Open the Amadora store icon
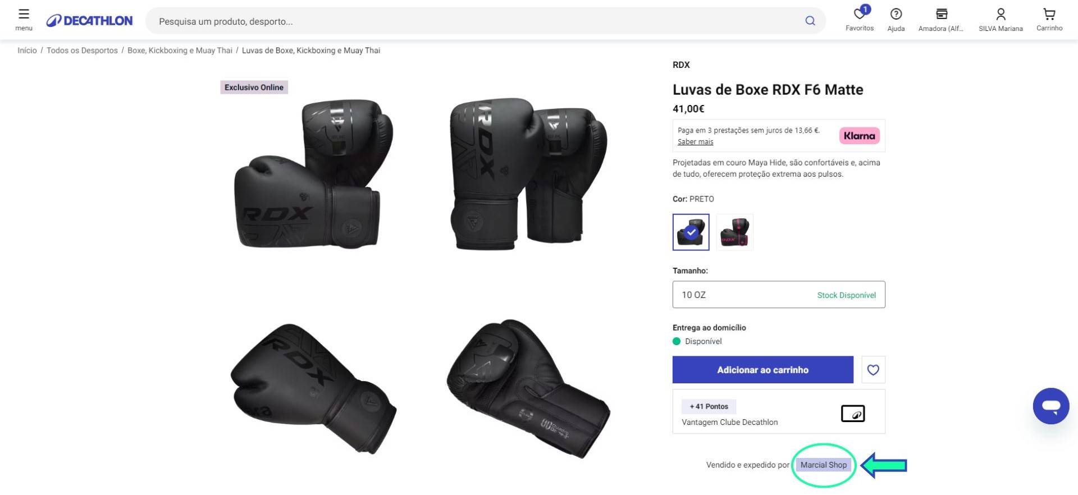This screenshot has height=495, width=1078. point(941,15)
